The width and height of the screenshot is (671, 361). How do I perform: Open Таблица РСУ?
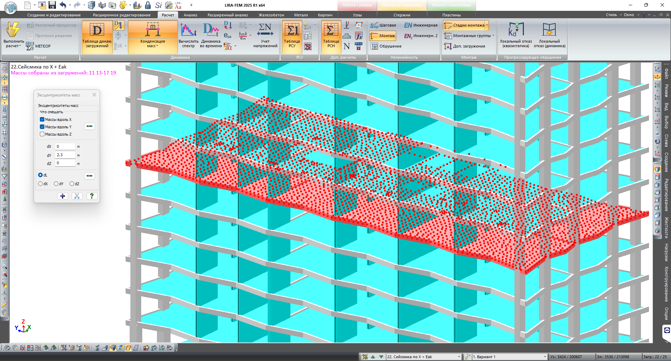click(x=292, y=31)
